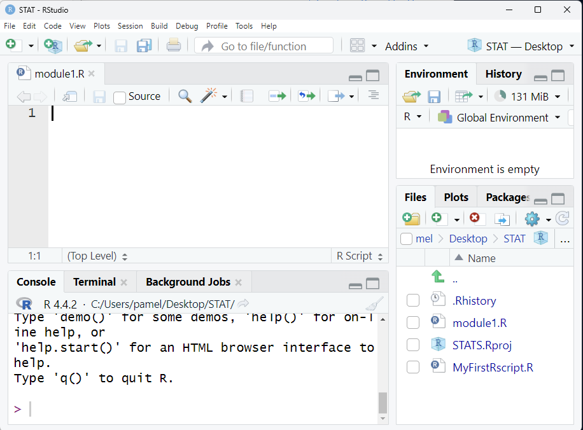The width and height of the screenshot is (583, 430).
Task: Open the Session menu
Action: [x=130, y=26]
